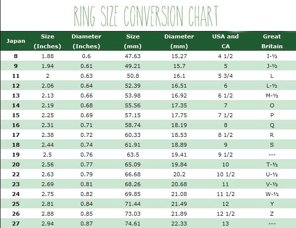Click USA size 9 1/2 cell
296x228 pixels.
coord(225,155)
